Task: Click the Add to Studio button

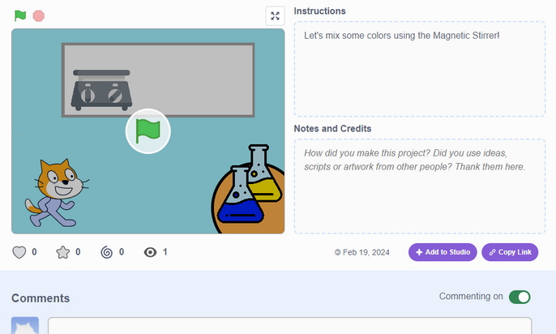Action: click(x=443, y=252)
